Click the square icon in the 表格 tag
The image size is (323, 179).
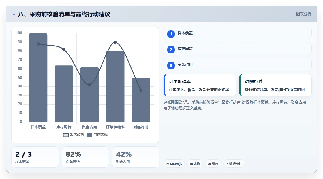coord(191,164)
